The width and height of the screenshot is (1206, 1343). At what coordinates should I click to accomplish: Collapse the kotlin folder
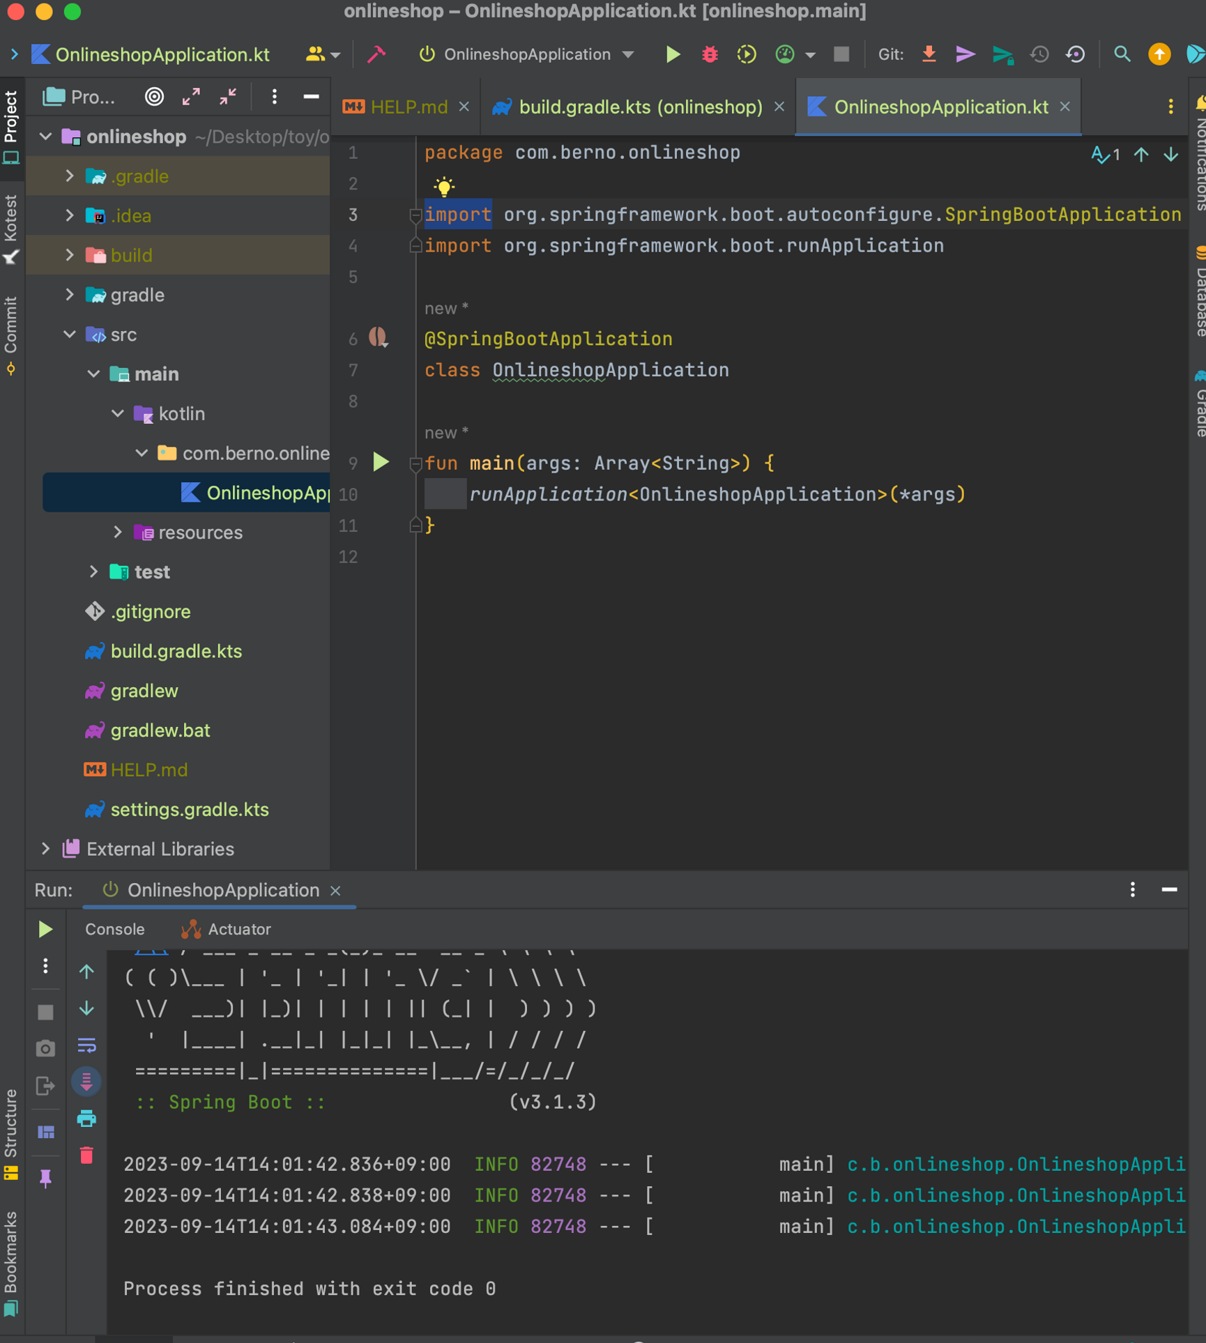118,414
